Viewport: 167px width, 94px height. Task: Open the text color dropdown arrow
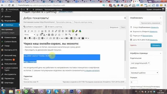pos(46,35)
